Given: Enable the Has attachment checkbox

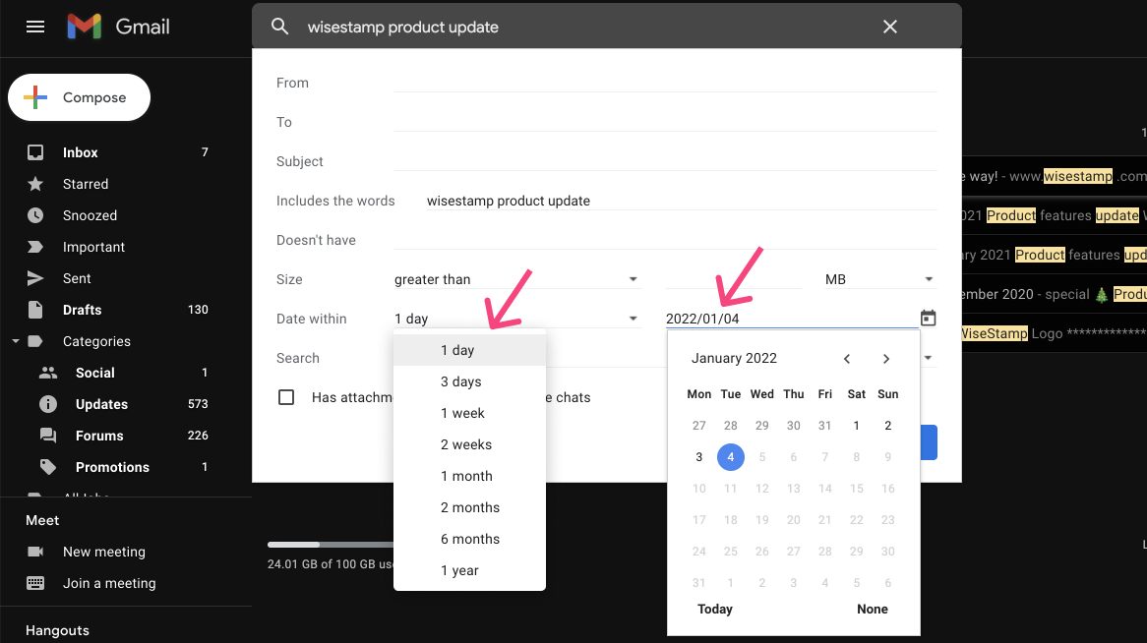Looking at the screenshot, I should (x=286, y=397).
